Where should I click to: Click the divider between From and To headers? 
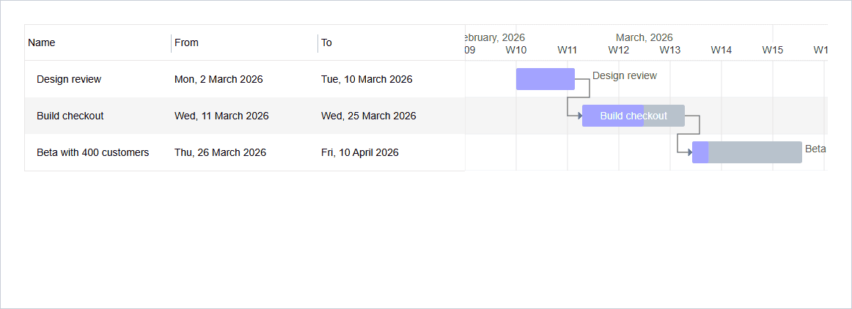click(x=318, y=43)
